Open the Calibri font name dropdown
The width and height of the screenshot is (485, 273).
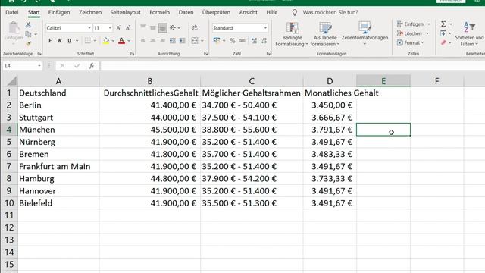pyautogui.click(x=89, y=28)
